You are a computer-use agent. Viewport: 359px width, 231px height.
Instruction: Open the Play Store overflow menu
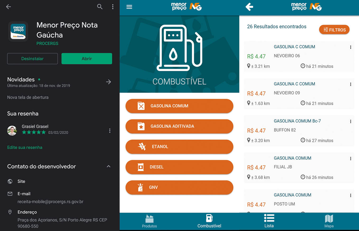click(x=113, y=7)
